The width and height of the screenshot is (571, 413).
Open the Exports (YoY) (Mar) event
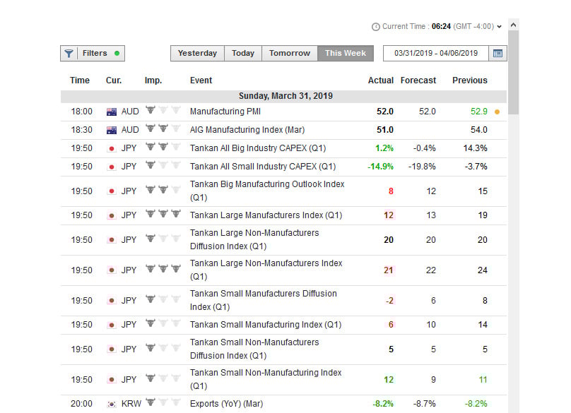[x=227, y=404]
